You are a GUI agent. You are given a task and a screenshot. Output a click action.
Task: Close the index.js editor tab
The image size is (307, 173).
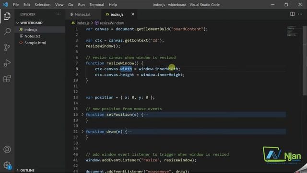133,14
